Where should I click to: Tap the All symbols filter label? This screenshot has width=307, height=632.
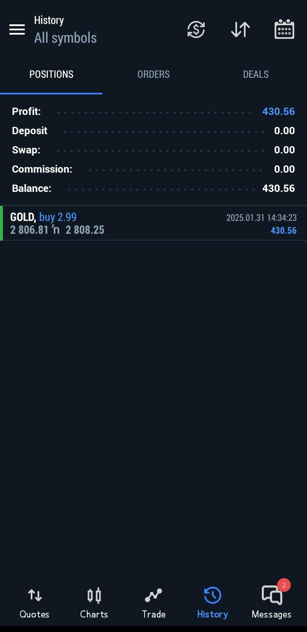(65, 38)
